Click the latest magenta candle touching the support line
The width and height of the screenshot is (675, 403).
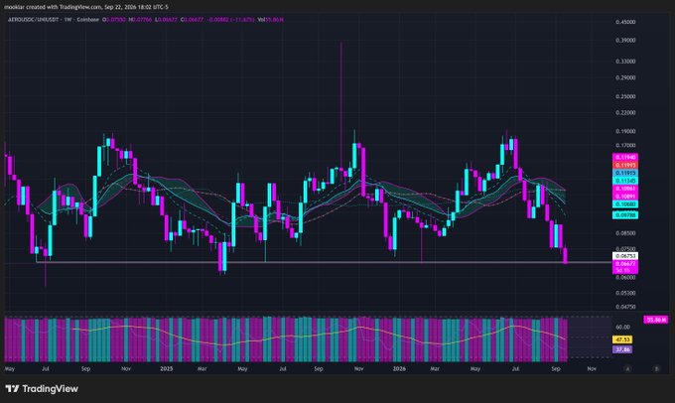tap(565, 256)
